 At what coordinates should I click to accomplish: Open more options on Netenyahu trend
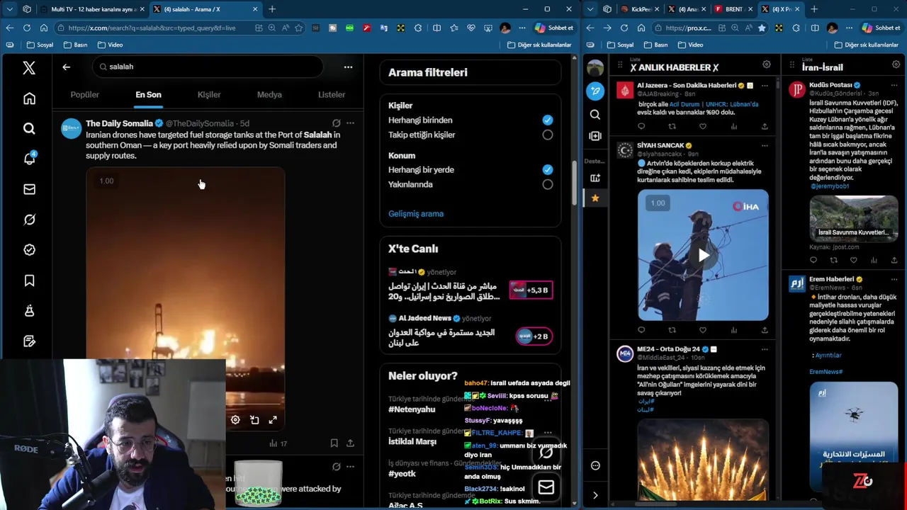coord(548,399)
